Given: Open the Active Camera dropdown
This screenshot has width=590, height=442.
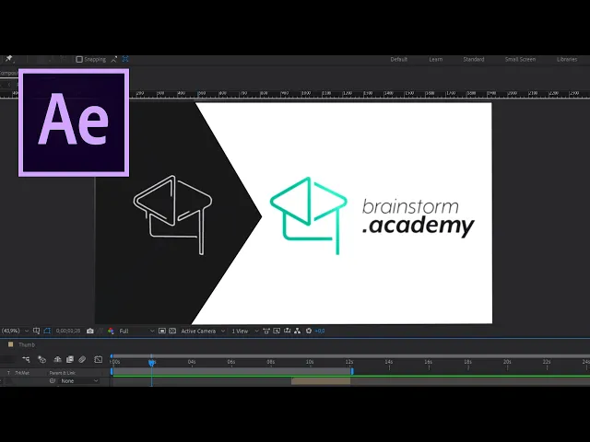Looking at the screenshot, I should coord(203,331).
